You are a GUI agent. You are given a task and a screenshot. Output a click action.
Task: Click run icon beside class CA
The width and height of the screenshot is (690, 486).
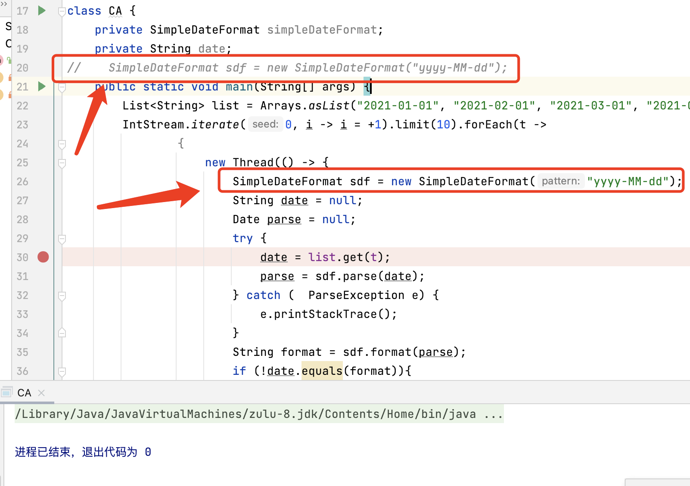pos(42,11)
